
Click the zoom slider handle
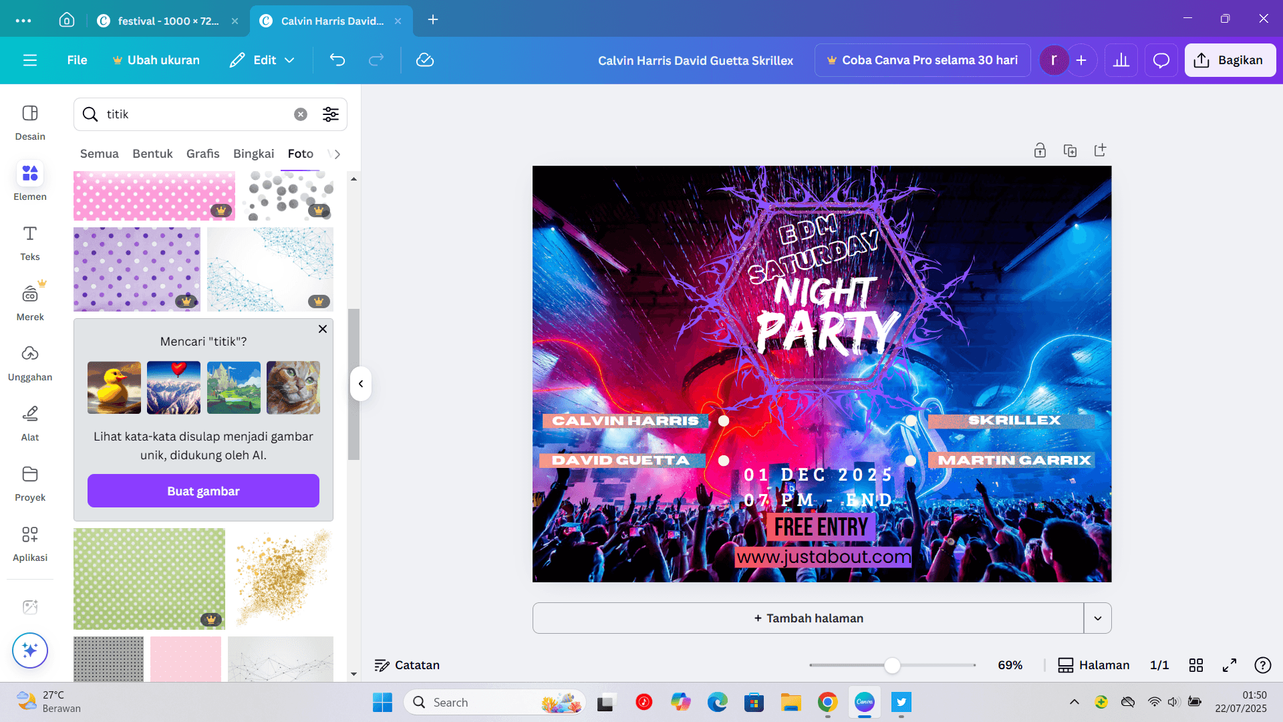point(892,665)
